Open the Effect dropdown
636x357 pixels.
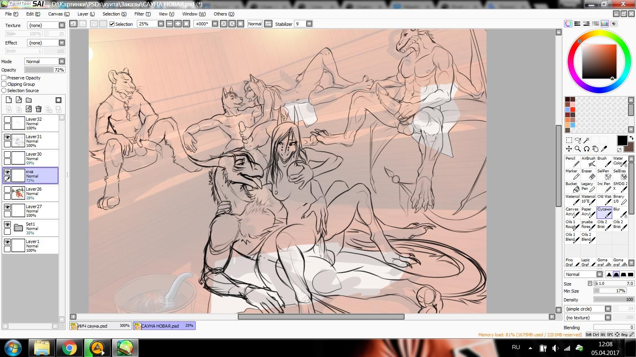pos(62,43)
